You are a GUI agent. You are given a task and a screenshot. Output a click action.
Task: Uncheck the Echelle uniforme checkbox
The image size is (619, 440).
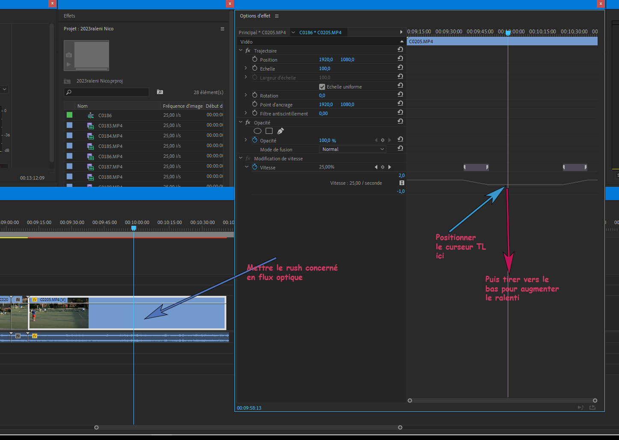coord(322,87)
